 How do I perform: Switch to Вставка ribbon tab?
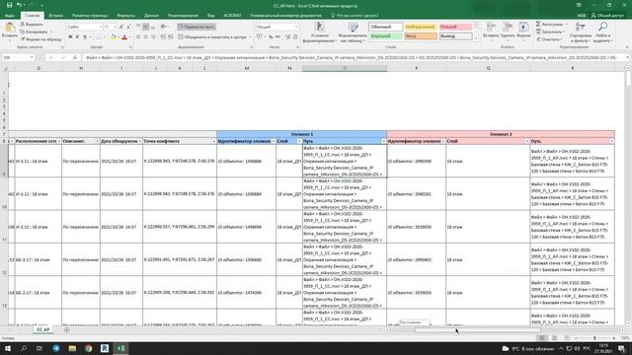point(55,16)
